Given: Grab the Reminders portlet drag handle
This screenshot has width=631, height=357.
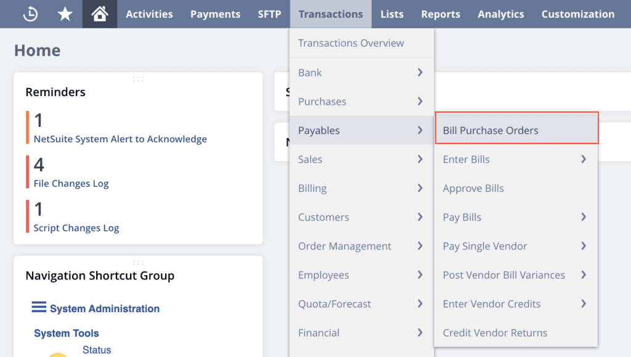Looking at the screenshot, I should 138,79.
